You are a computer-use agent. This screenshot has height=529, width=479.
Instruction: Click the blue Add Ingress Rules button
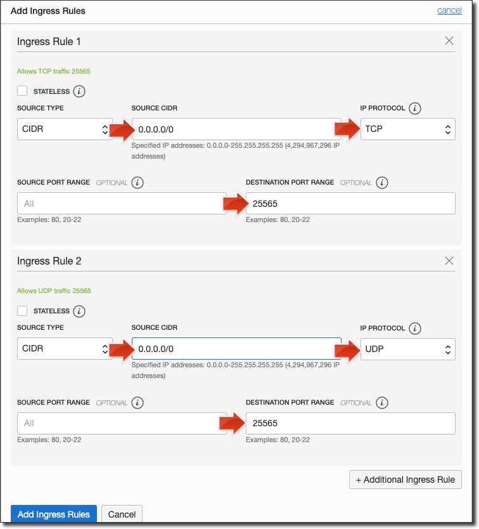coord(54,514)
